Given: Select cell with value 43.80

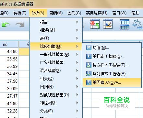Looking at the screenshot, I should (x=9, y=51).
